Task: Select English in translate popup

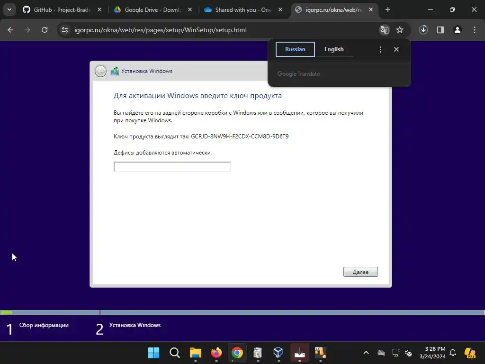Action: [334, 49]
